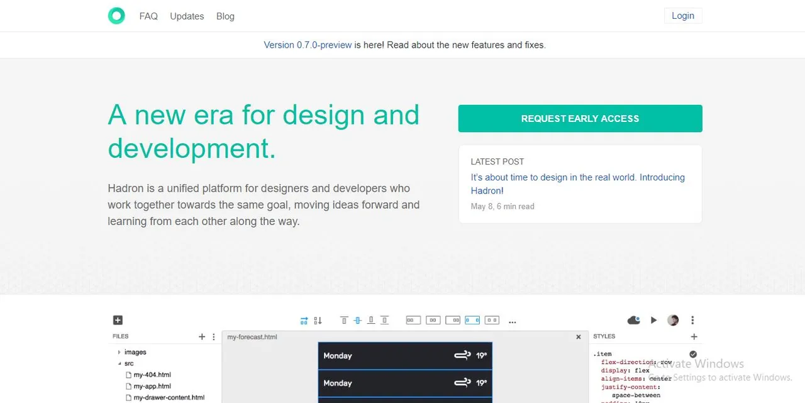The width and height of the screenshot is (805, 403).
Task: Open the FILES panel three-dot menu
Action: [x=213, y=336]
